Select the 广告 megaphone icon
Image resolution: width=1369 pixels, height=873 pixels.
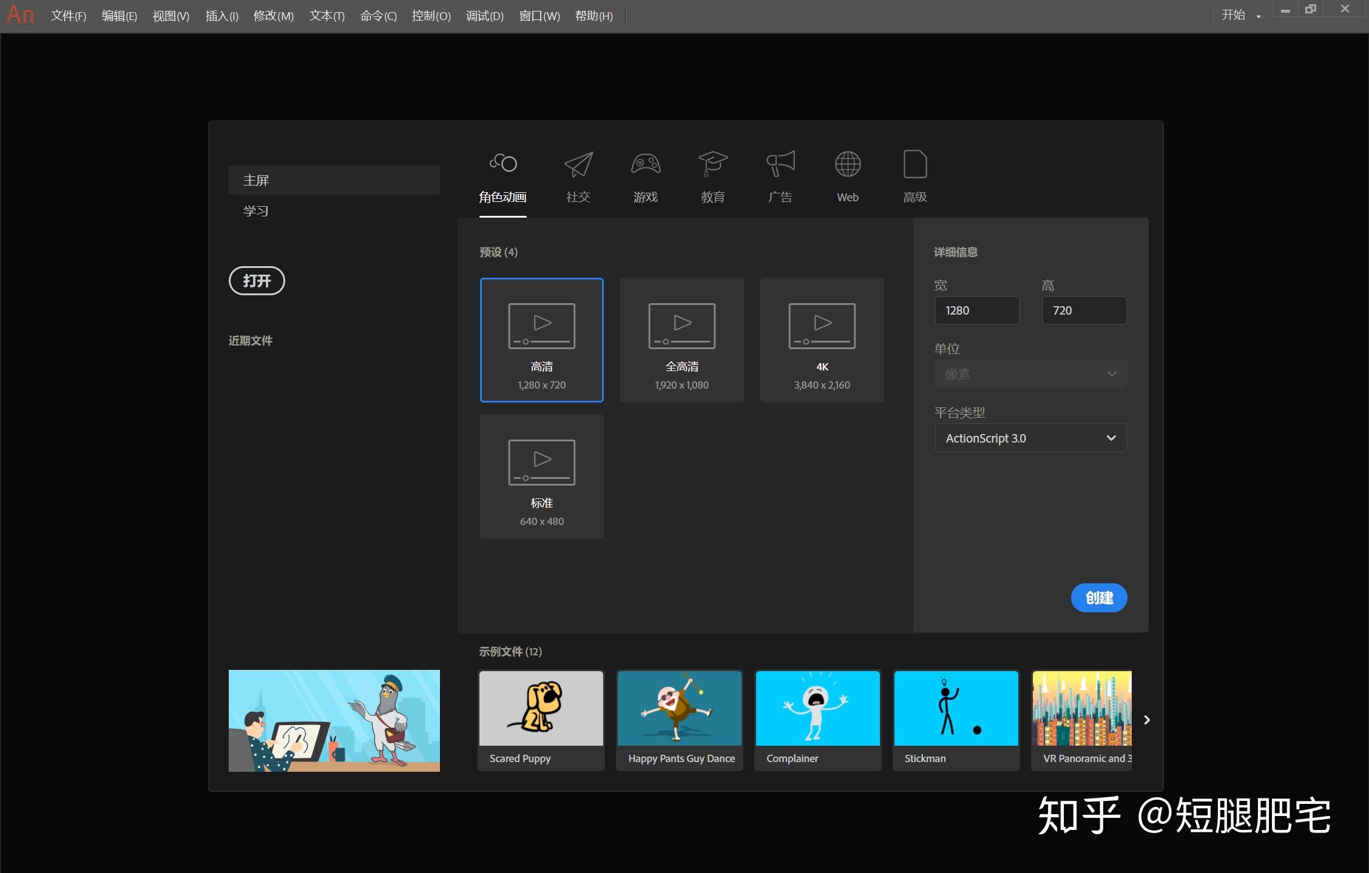pyautogui.click(x=780, y=164)
